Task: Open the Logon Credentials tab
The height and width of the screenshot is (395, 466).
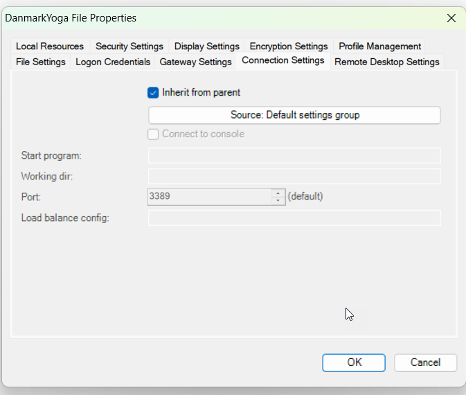Action: coord(113,62)
